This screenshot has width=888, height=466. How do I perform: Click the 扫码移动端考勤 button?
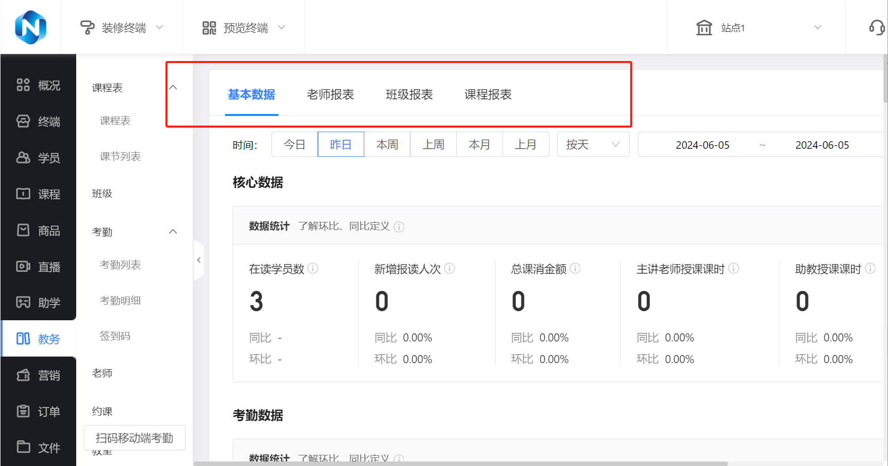point(134,438)
